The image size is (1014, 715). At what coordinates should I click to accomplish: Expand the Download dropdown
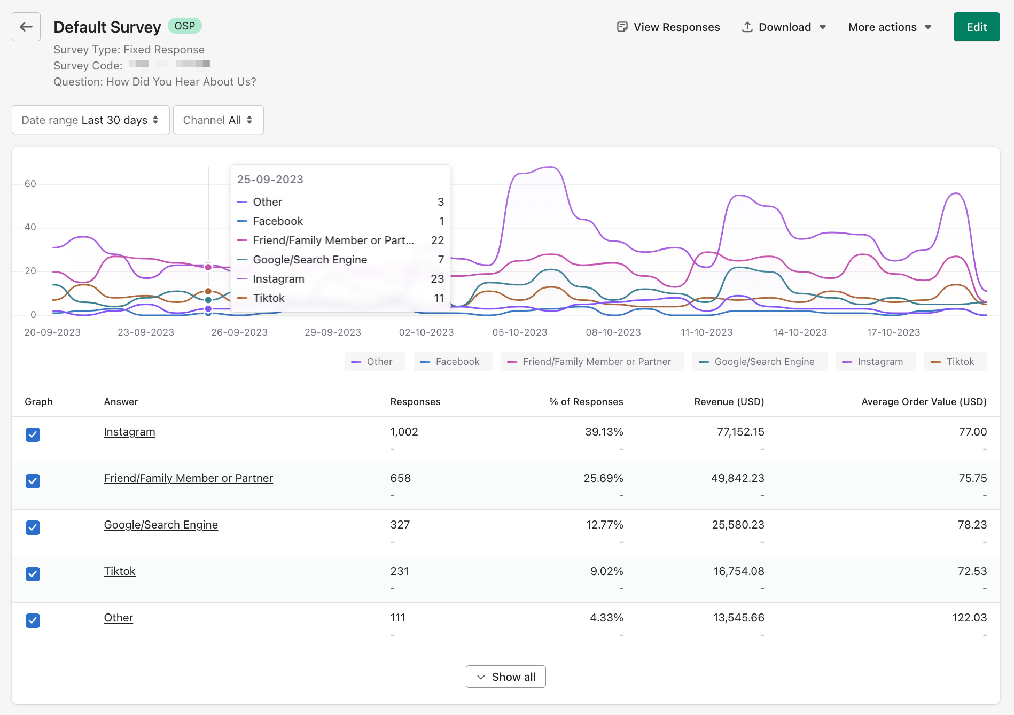pyautogui.click(x=784, y=27)
